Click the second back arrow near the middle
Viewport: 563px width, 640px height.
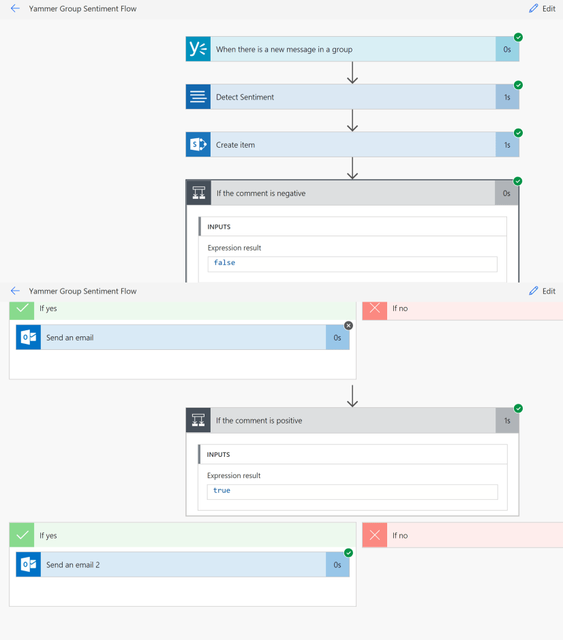(15, 291)
